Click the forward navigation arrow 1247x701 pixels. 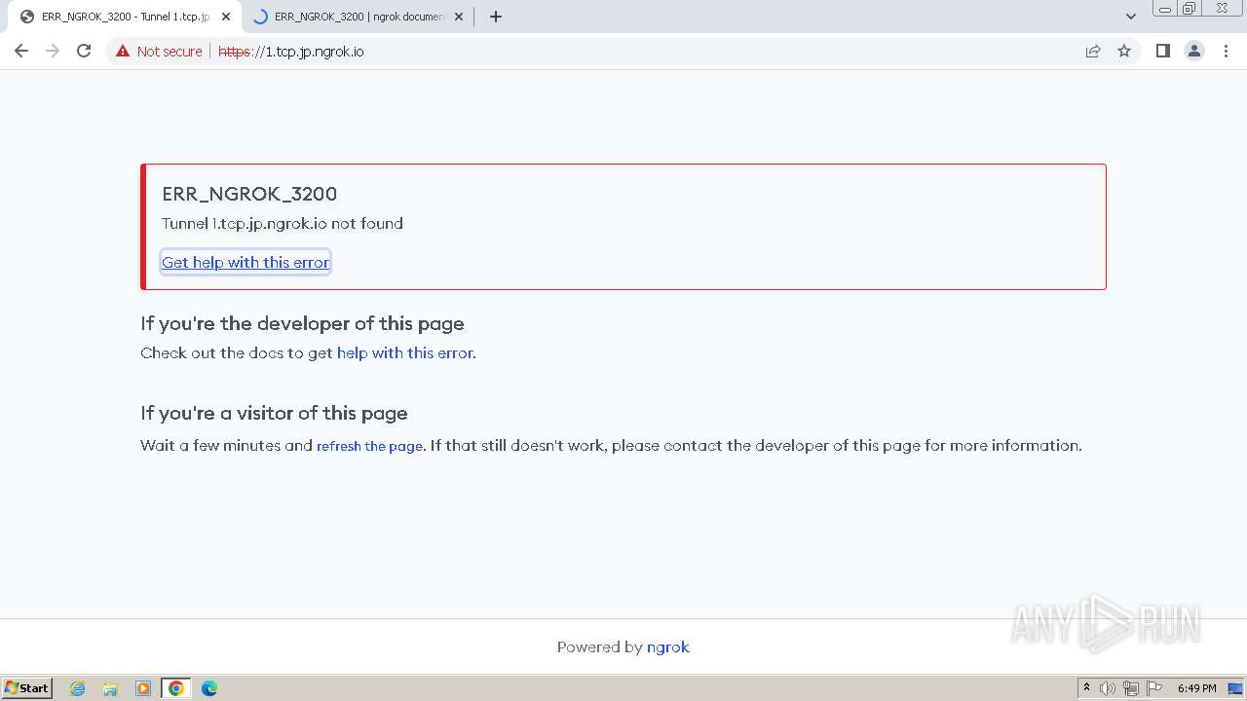(53, 51)
